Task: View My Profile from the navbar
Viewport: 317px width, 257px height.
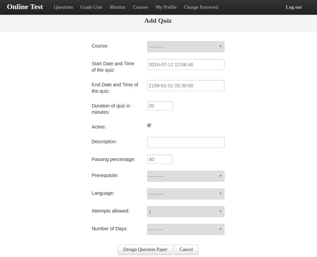Action: [x=166, y=7]
